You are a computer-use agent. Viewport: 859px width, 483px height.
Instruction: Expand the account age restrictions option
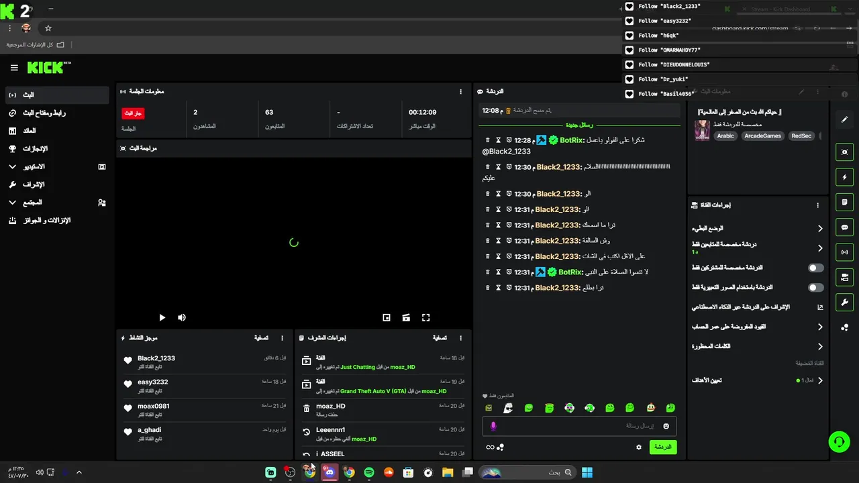757,327
